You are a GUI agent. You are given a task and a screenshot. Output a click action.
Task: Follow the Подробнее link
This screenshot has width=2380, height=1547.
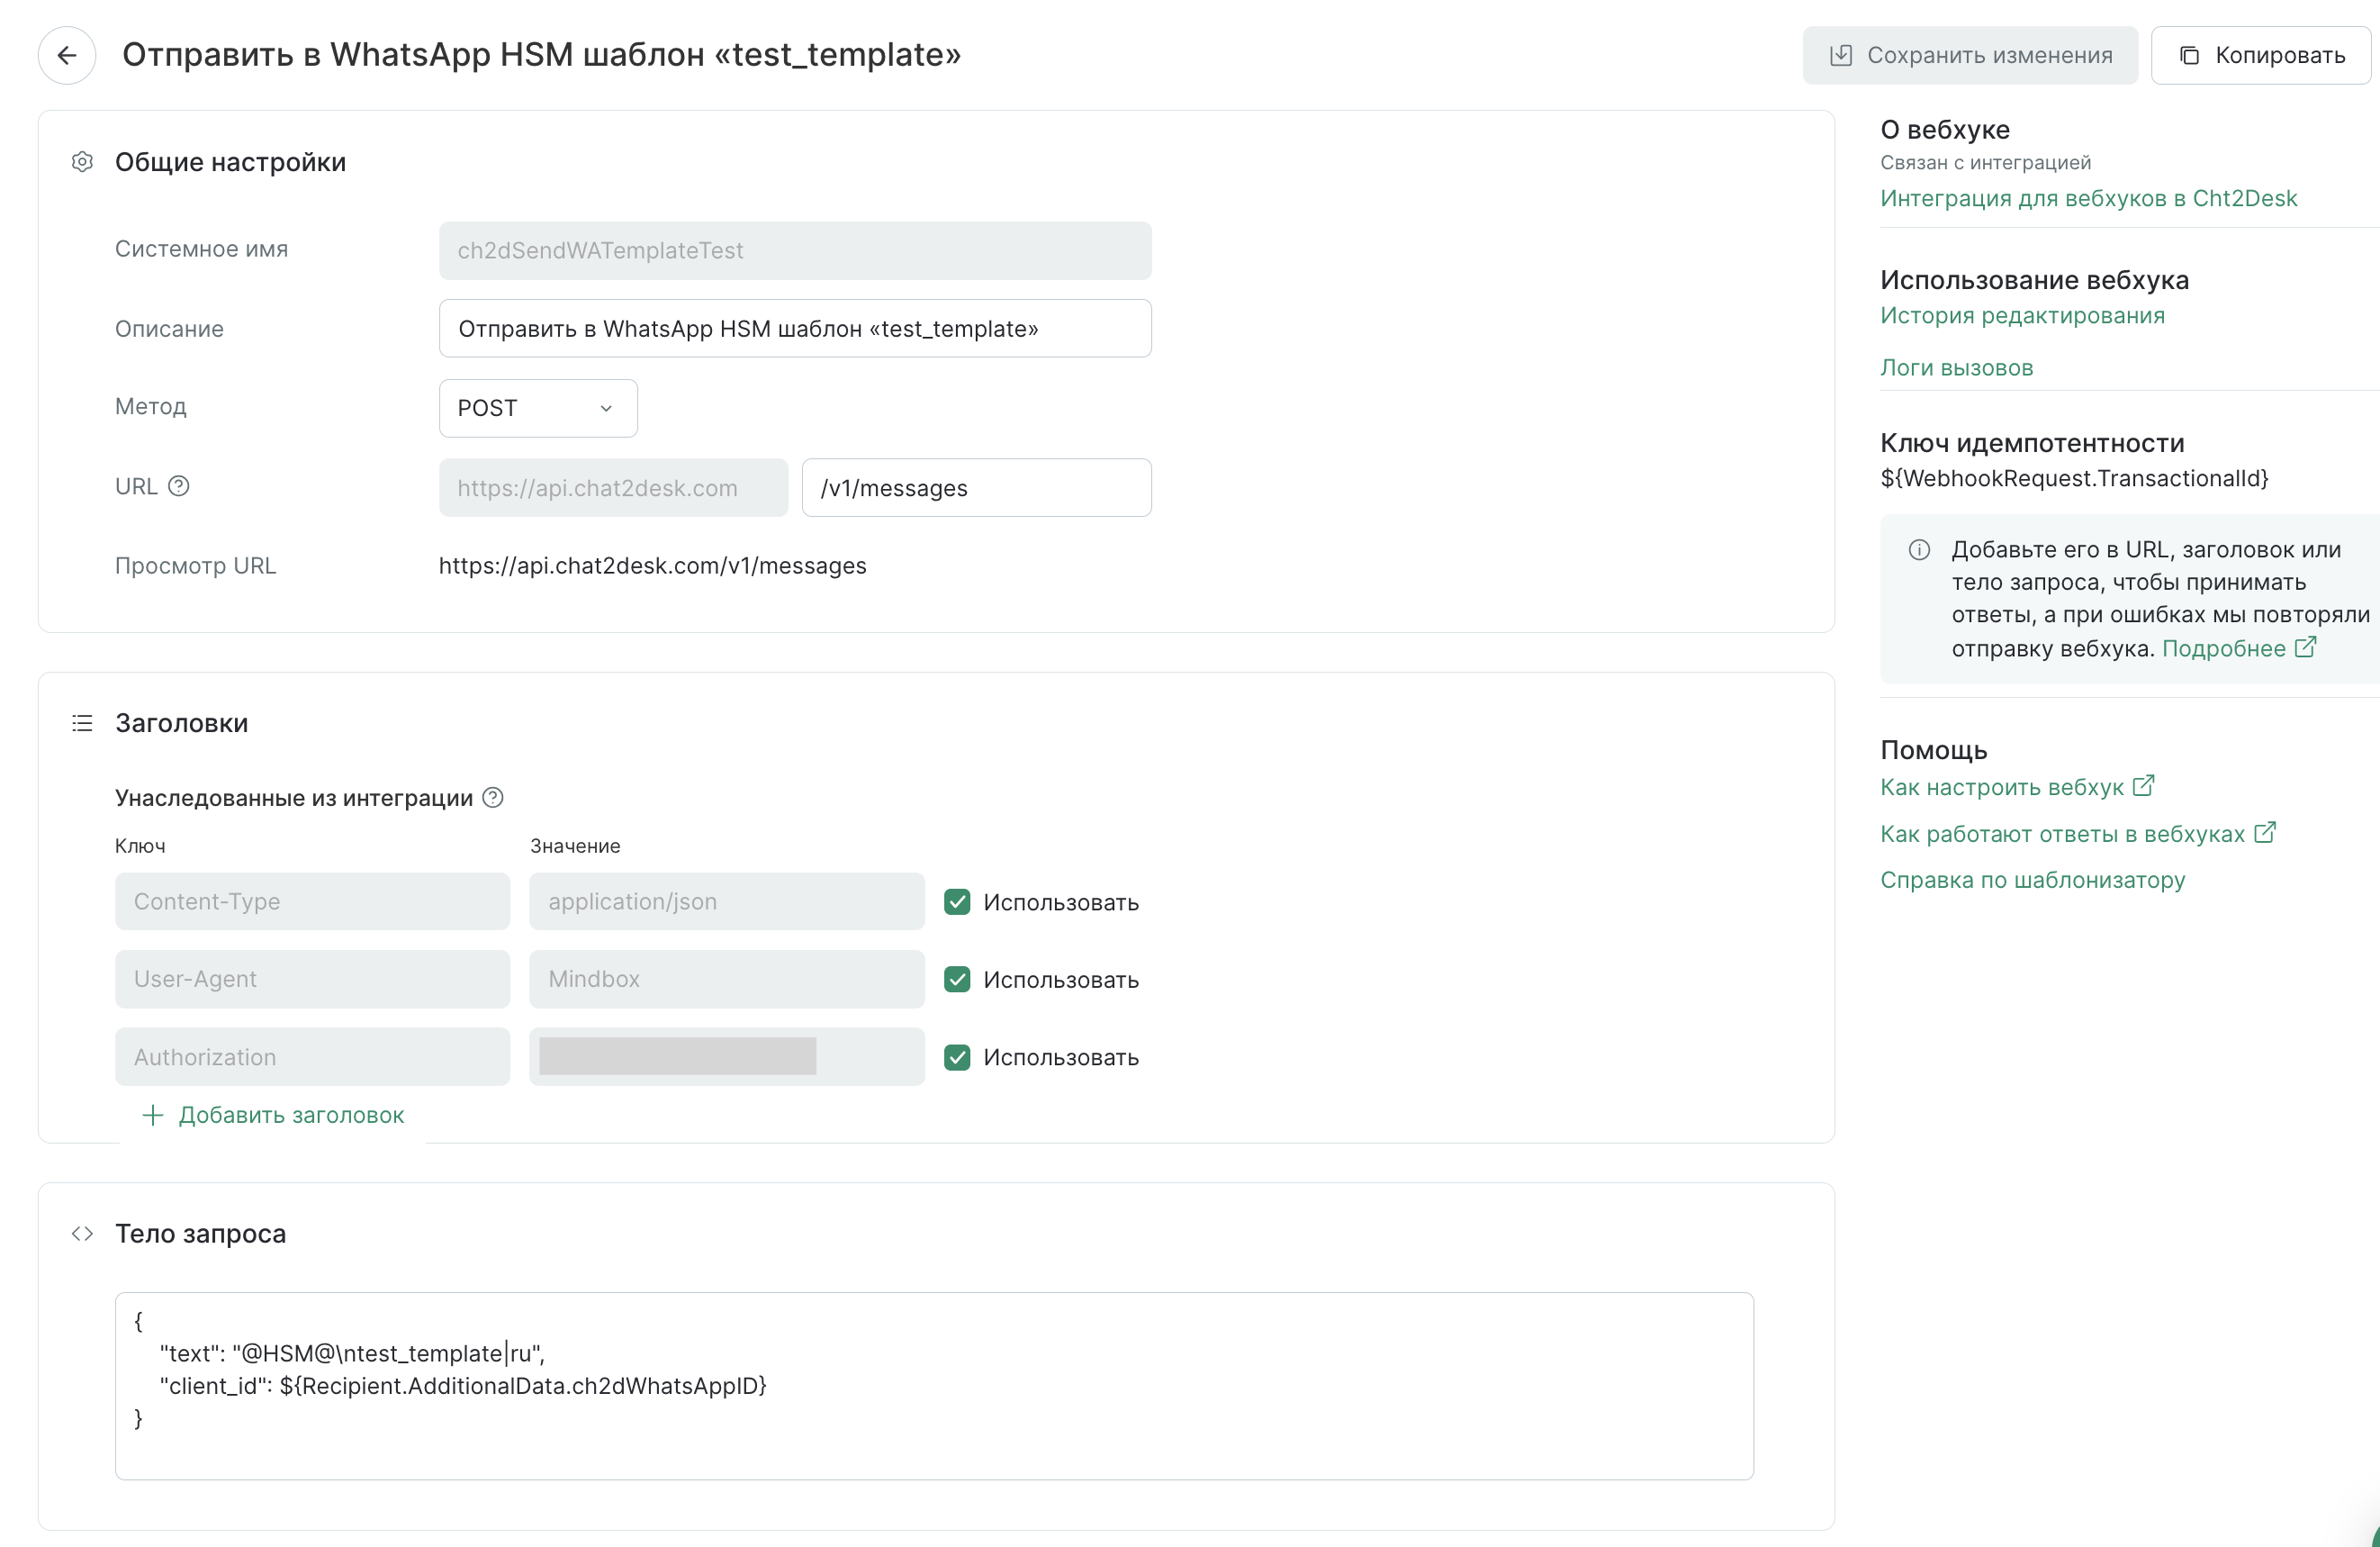pos(2223,648)
